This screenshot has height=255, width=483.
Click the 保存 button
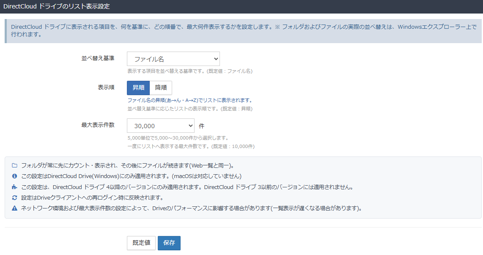coord(169,243)
